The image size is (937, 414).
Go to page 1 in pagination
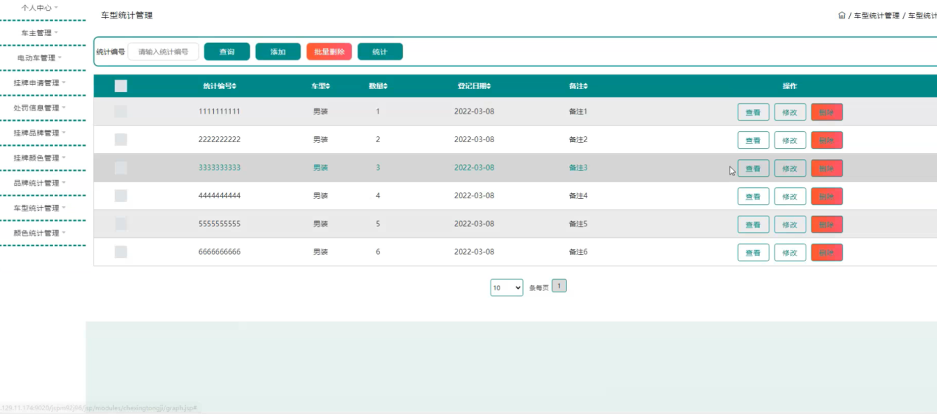pos(559,286)
